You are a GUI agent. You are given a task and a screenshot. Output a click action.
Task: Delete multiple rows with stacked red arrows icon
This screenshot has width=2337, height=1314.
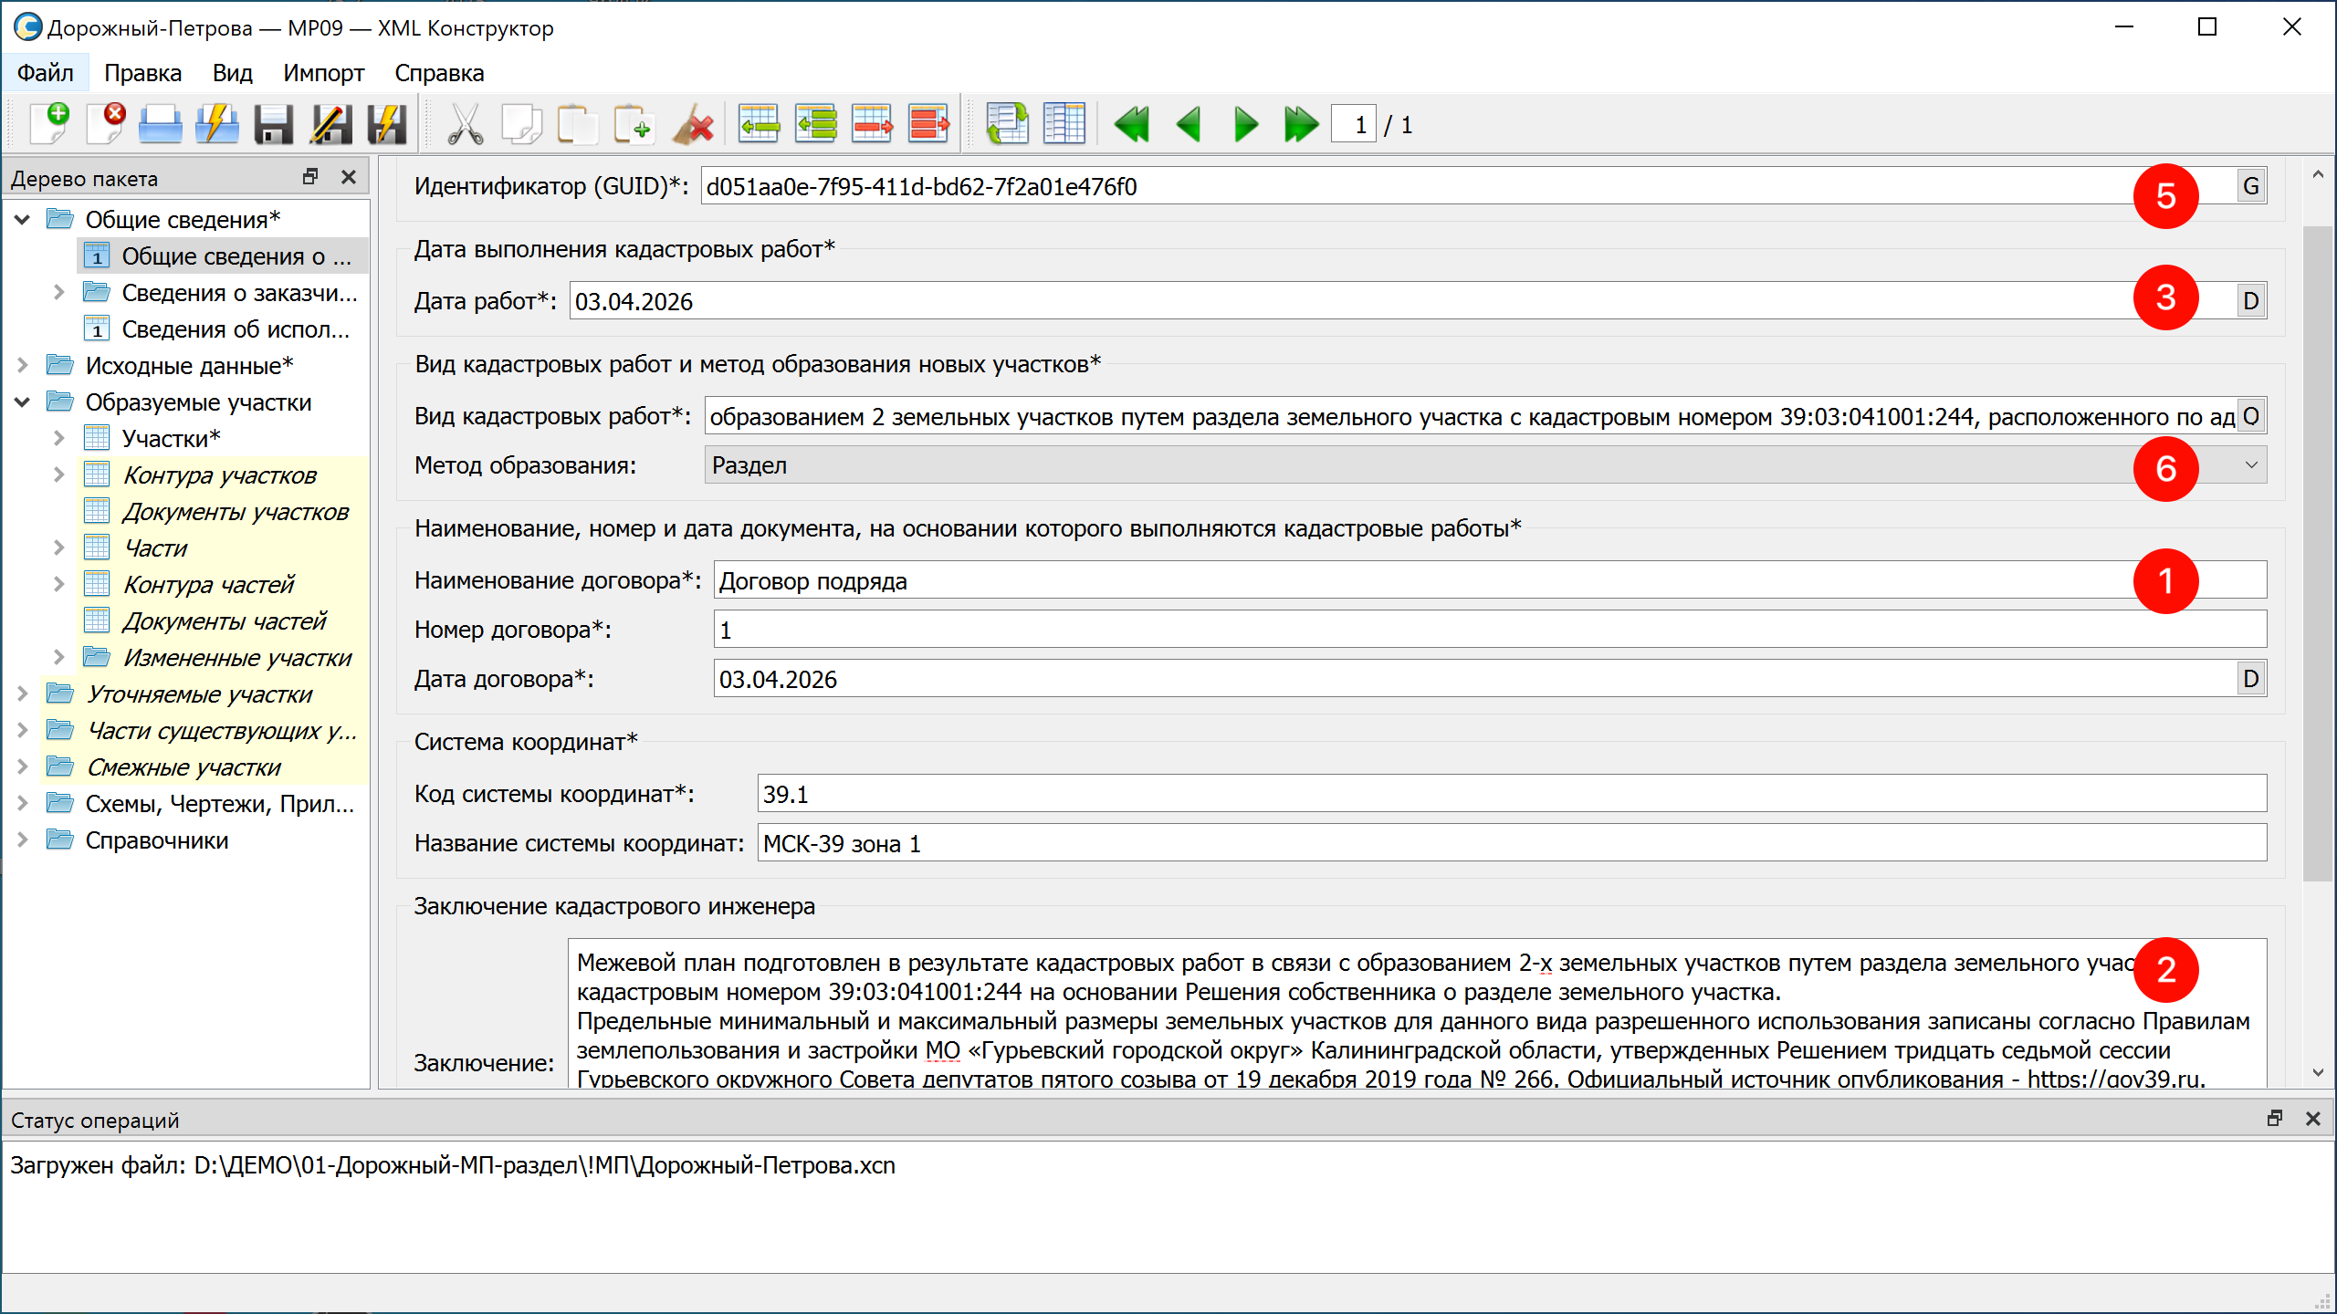[929, 124]
